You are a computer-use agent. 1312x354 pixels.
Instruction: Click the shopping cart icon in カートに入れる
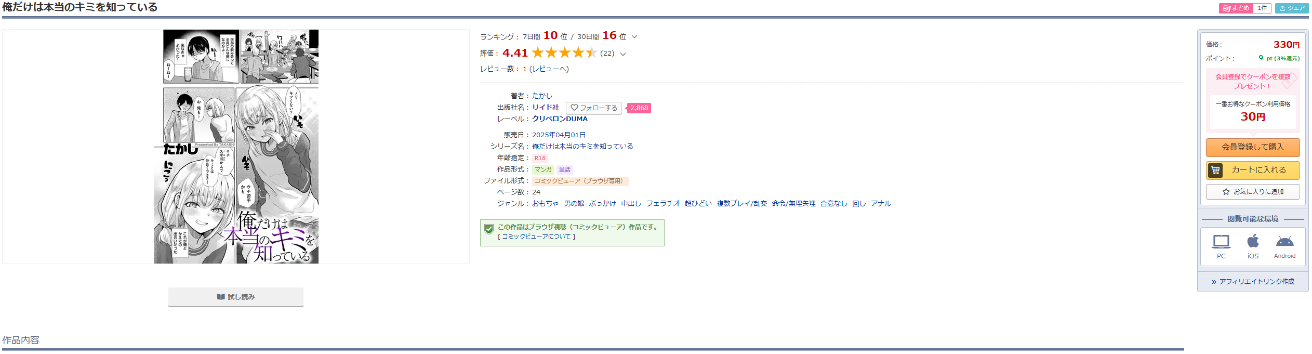click(1215, 170)
